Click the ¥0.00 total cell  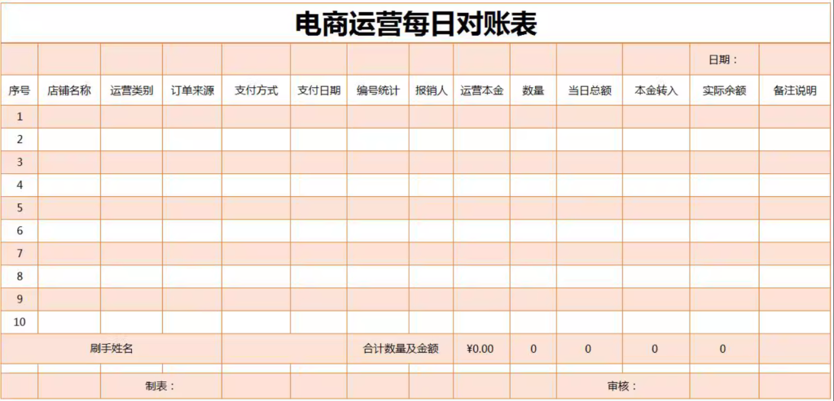click(481, 349)
